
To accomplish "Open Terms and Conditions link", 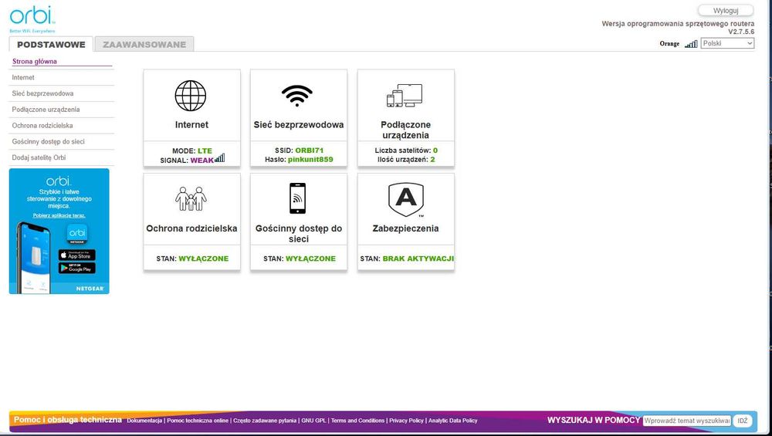I will [x=357, y=421].
